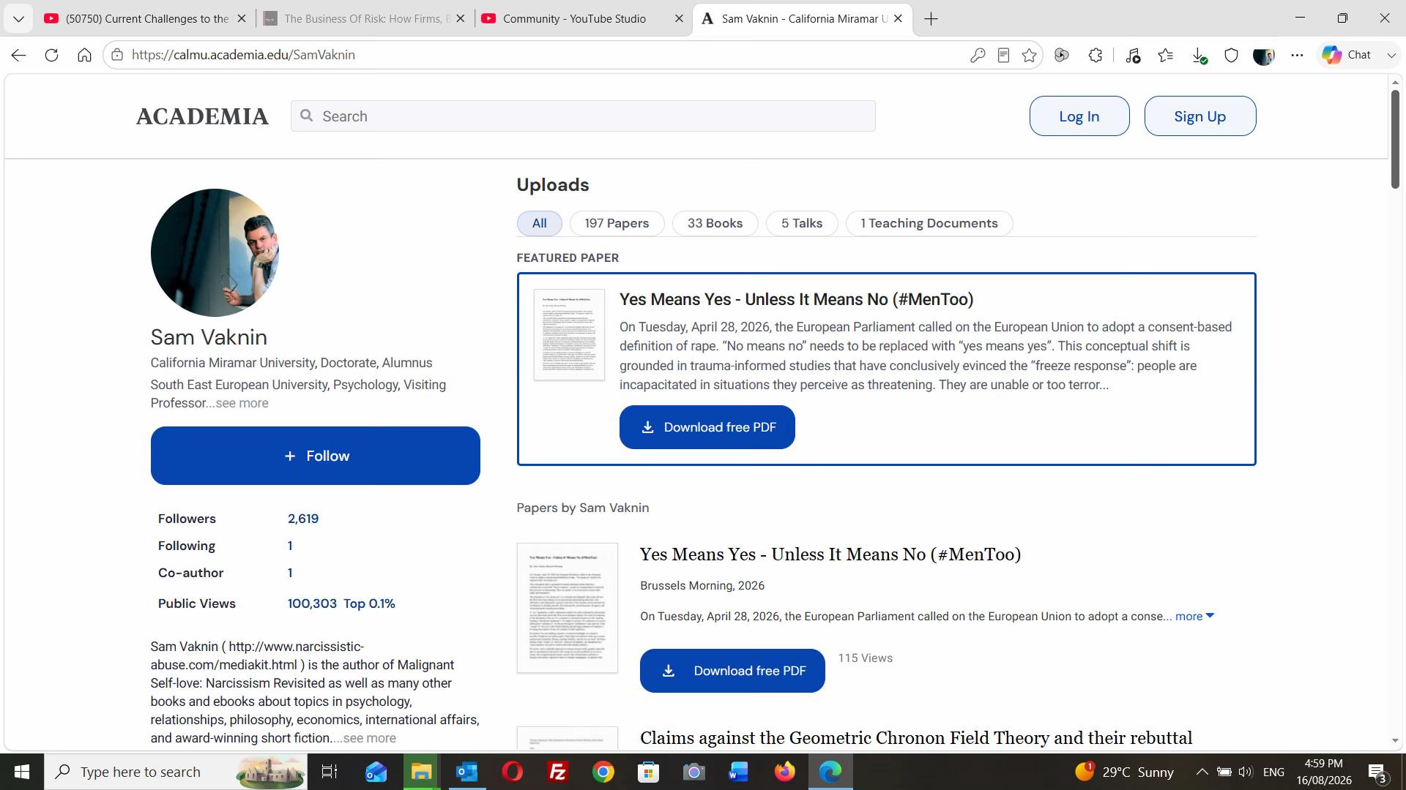Screen dimensions: 1406x790
Task: Click the address bar URL
Action: (244, 55)
